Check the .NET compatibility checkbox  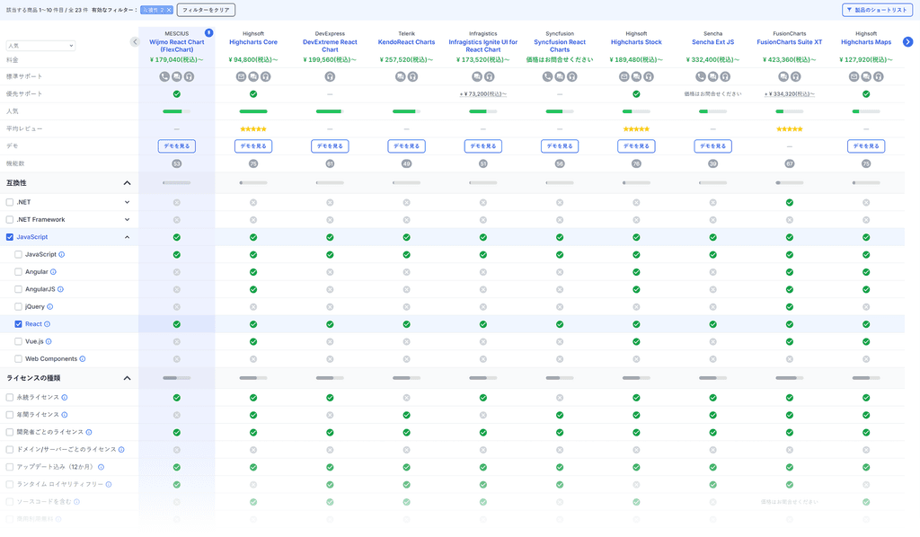pos(9,202)
